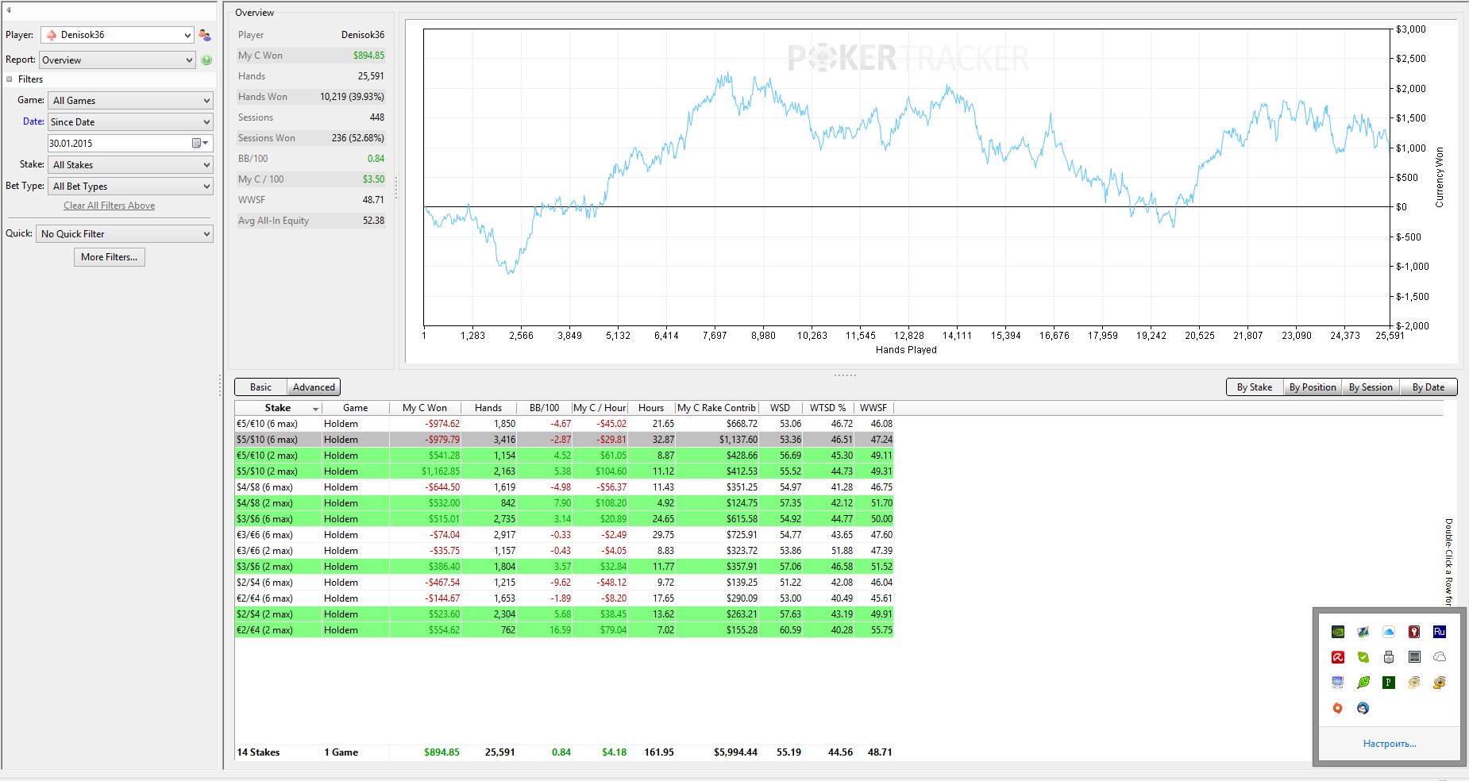Click the More Filters button
1469x781 pixels.
110,257
